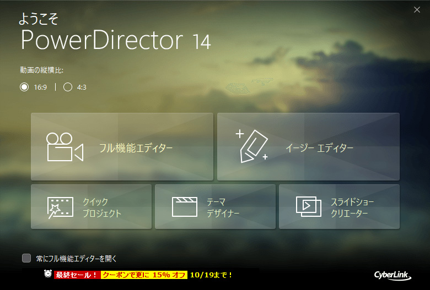Open テーマ デザイナー
The height and width of the screenshot is (290, 430).
[215, 206]
